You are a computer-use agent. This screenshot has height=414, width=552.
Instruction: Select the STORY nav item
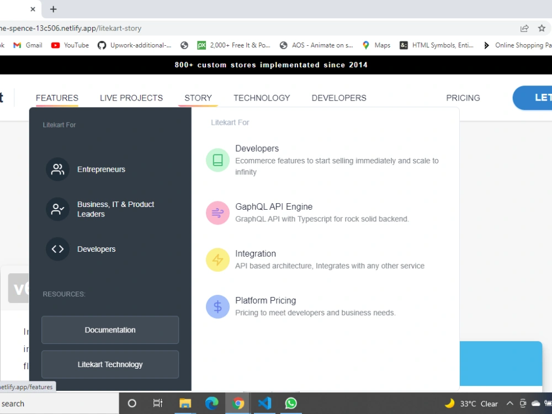[x=198, y=98]
